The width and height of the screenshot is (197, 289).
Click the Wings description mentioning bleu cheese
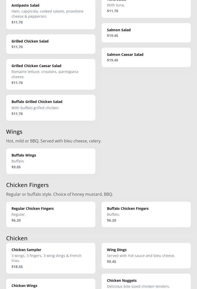click(x=54, y=141)
